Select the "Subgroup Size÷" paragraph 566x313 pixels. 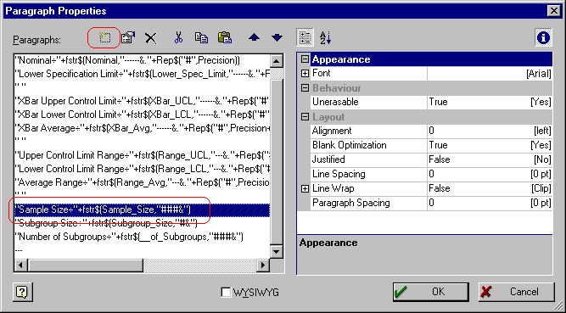point(143,223)
